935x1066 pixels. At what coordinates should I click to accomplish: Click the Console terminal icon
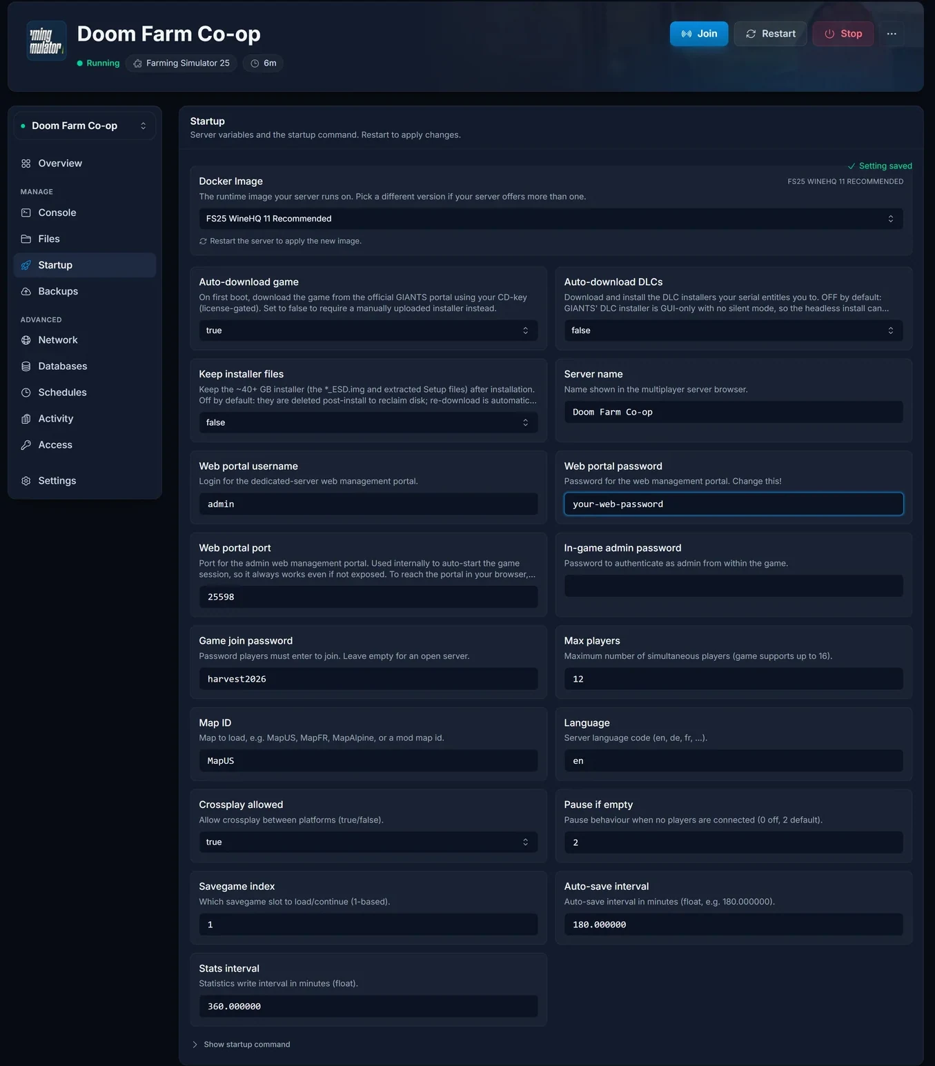(x=26, y=213)
